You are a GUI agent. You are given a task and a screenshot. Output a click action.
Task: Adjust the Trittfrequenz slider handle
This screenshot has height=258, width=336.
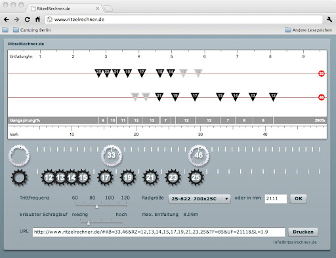click(x=97, y=207)
